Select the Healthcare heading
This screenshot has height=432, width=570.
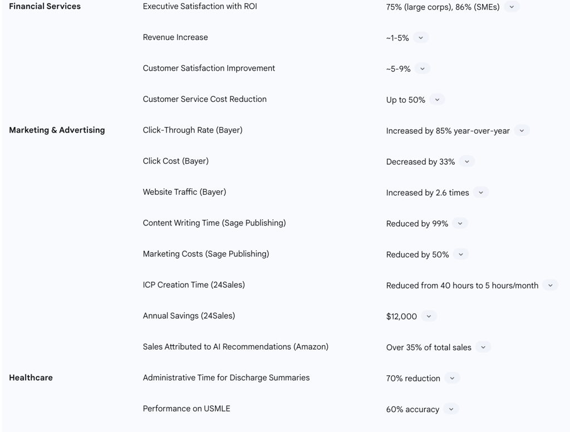pyautogui.click(x=31, y=377)
